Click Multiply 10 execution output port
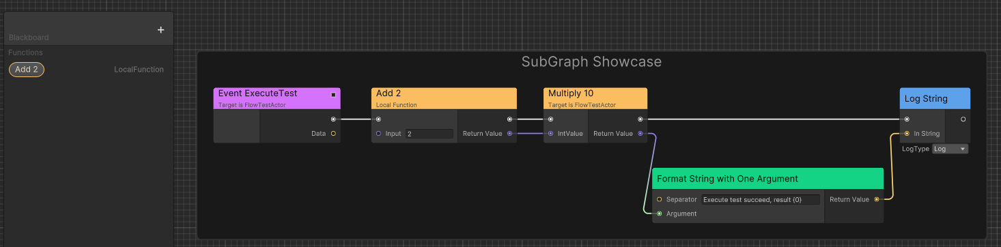Screen dimensions: 1001x247 point(640,119)
